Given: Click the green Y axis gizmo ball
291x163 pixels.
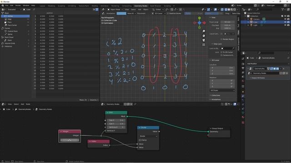Looking at the screenshot, I should [199, 18].
